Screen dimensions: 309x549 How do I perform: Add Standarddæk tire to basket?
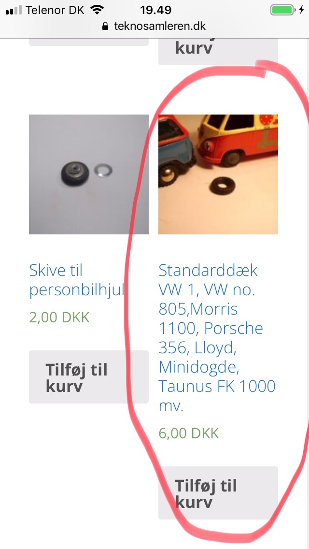click(x=218, y=493)
